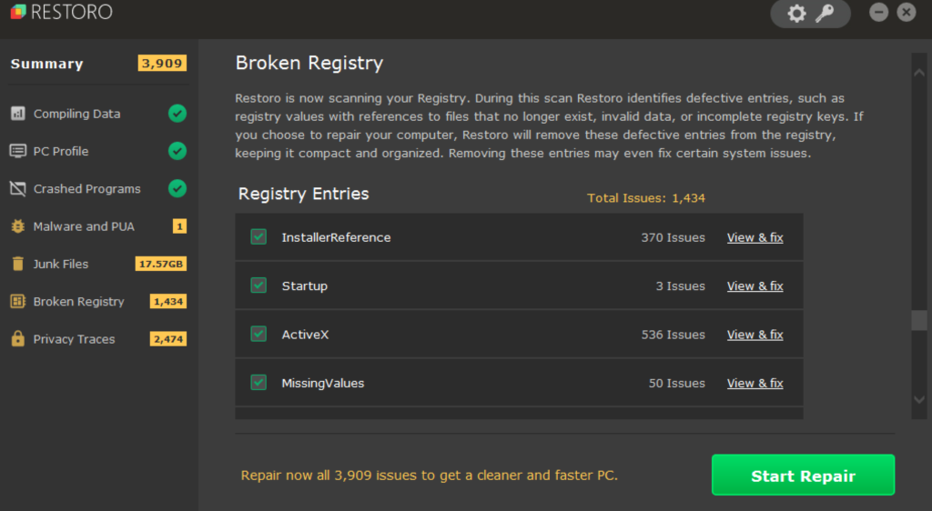Disable the ActiveX checkbox
This screenshot has width=932, height=511.
(258, 334)
